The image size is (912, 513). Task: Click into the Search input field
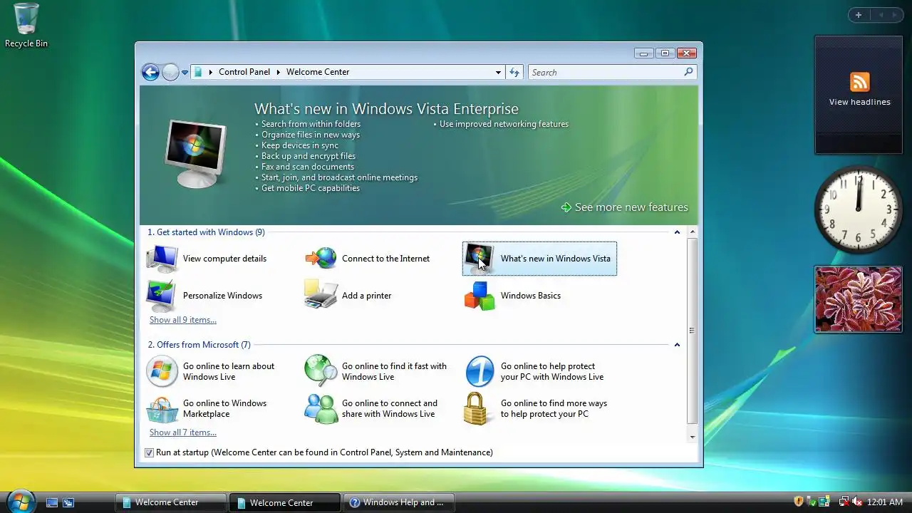606,72
